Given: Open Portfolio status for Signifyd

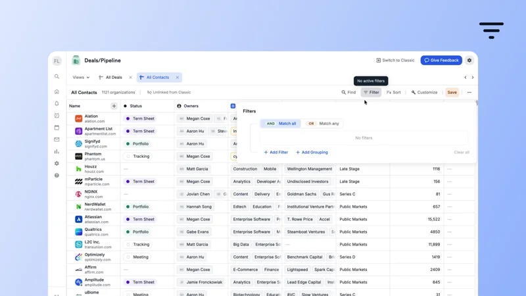Looking at the screenshot, I should pos(137,143).
